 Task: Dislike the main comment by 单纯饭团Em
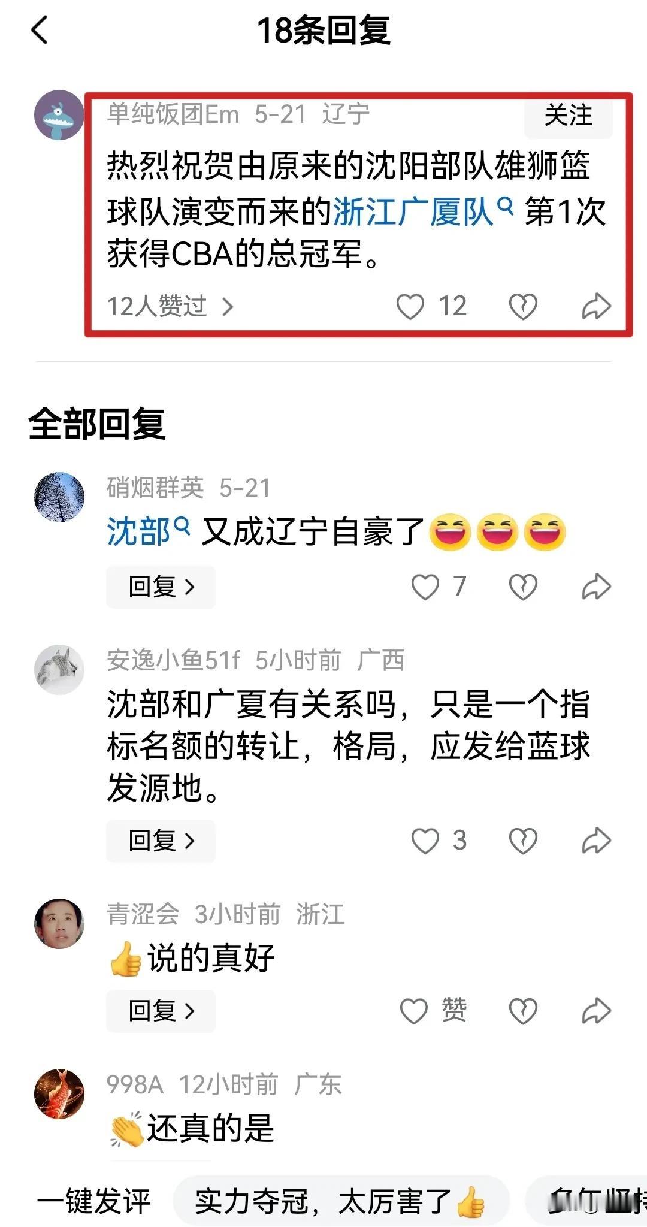523,307
